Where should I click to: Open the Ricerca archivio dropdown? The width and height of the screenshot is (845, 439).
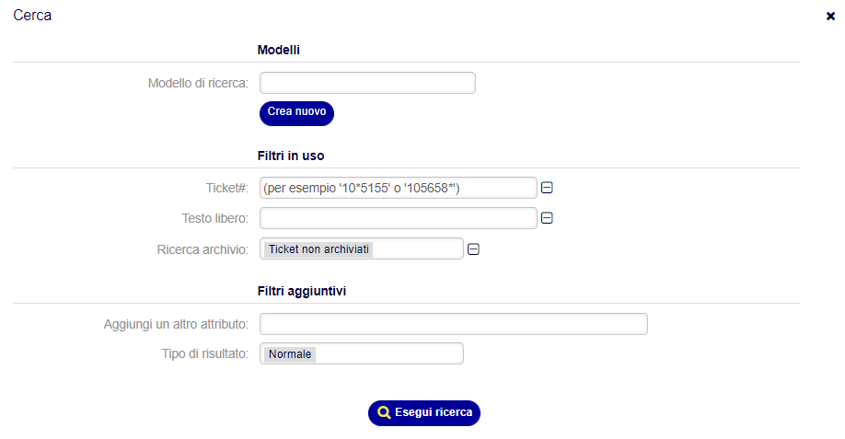(x=361, y=248)
